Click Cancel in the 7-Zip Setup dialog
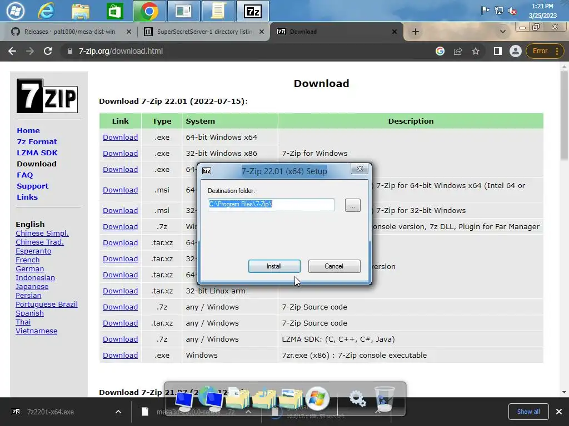 [334, 266]
